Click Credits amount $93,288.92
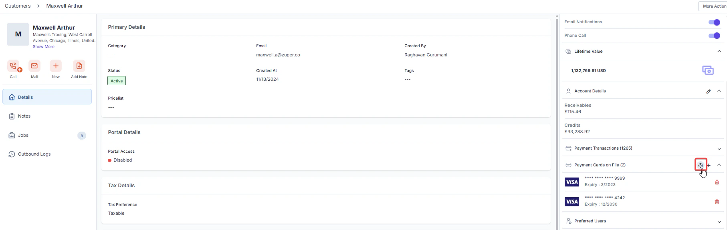727x230 pixels. coord(577,132)
